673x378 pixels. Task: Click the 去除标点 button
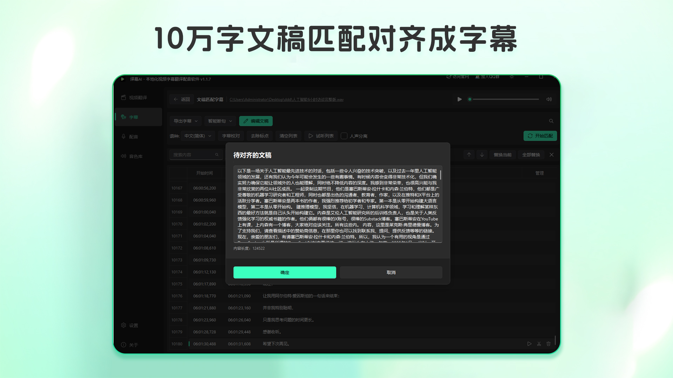click(260, 136)
